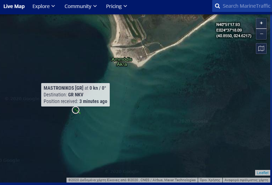Go to the Live Map tab
The width and height of the screenshot is (272, 185).
coord(14,6)
